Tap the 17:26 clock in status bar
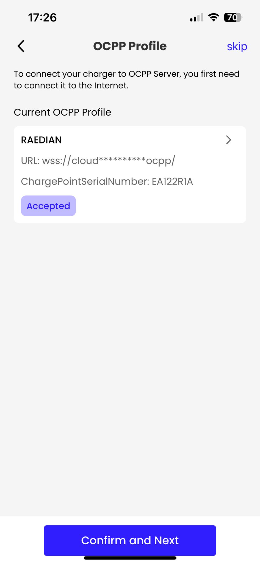Viewport: 260px width, 565px height. 42,18
